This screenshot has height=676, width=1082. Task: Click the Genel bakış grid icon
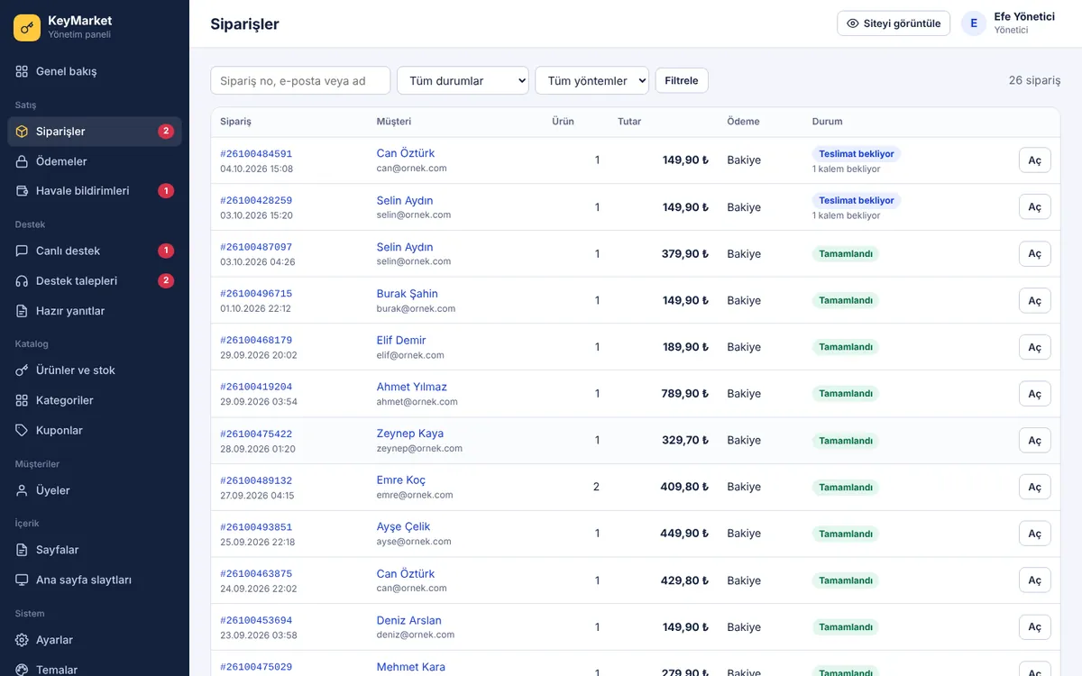coord(23,71)
